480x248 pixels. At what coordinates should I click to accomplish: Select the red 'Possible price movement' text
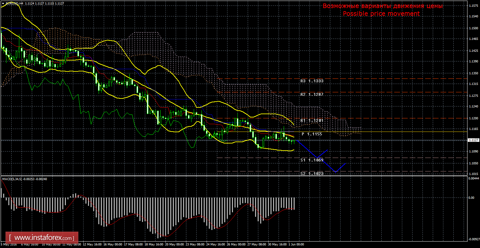pyautogui.click(x=381, y=14)
